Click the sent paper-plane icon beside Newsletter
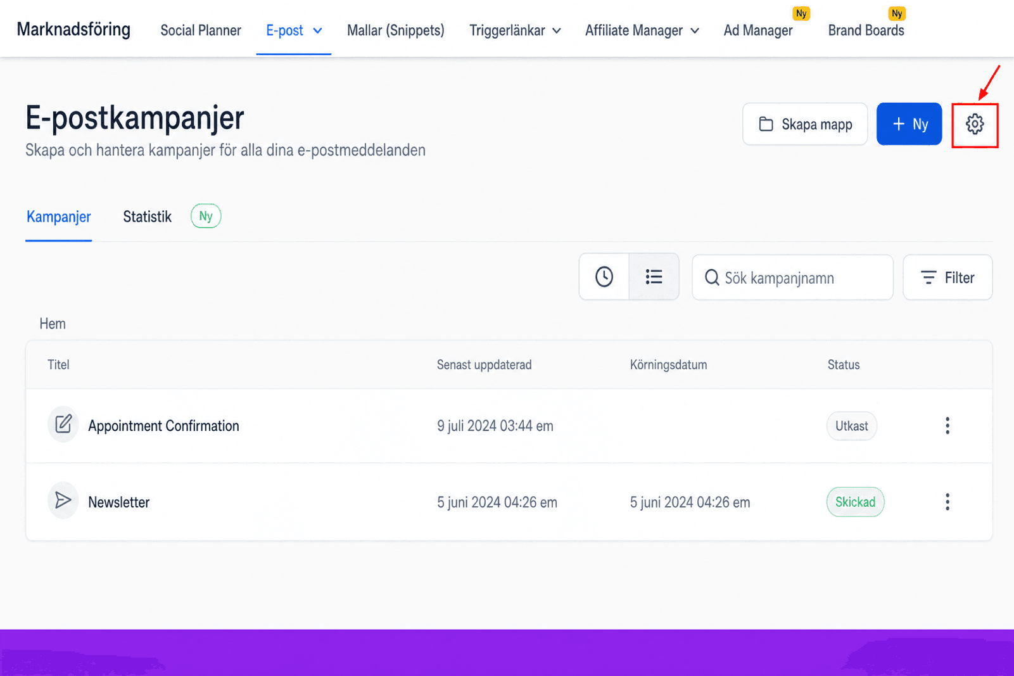This screenshot has height=676, width=1014. (x=63, y=501)
